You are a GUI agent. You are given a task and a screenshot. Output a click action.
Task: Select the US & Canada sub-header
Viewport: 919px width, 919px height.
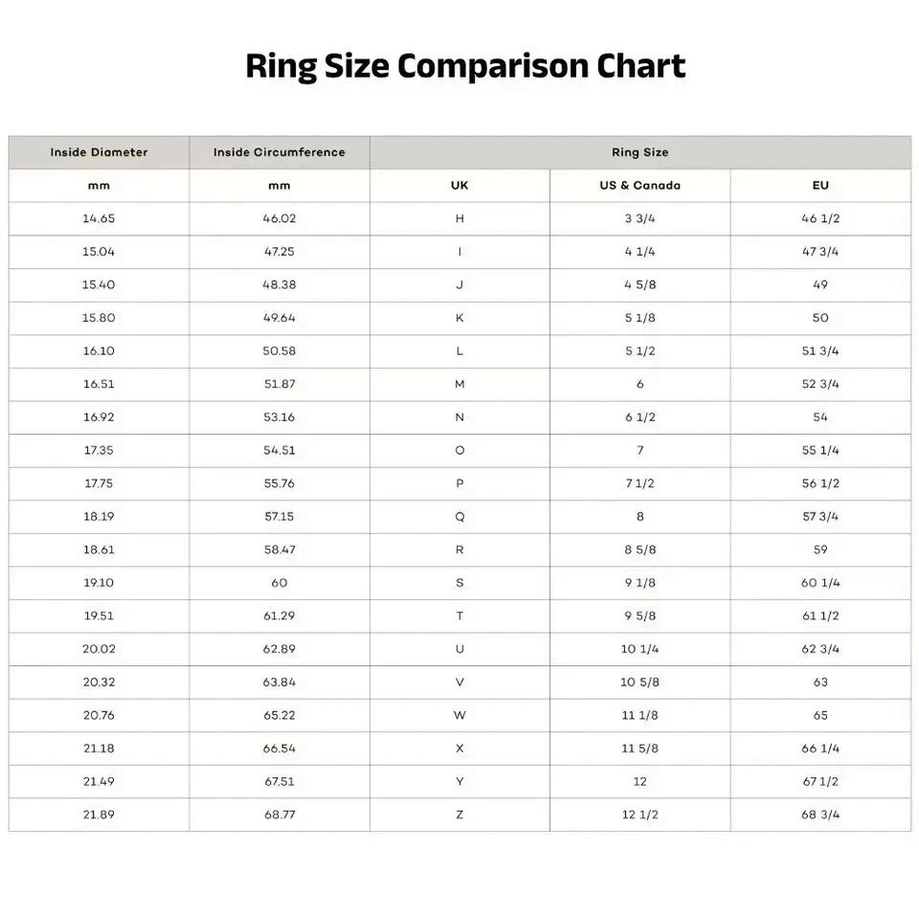click(639, 186)
